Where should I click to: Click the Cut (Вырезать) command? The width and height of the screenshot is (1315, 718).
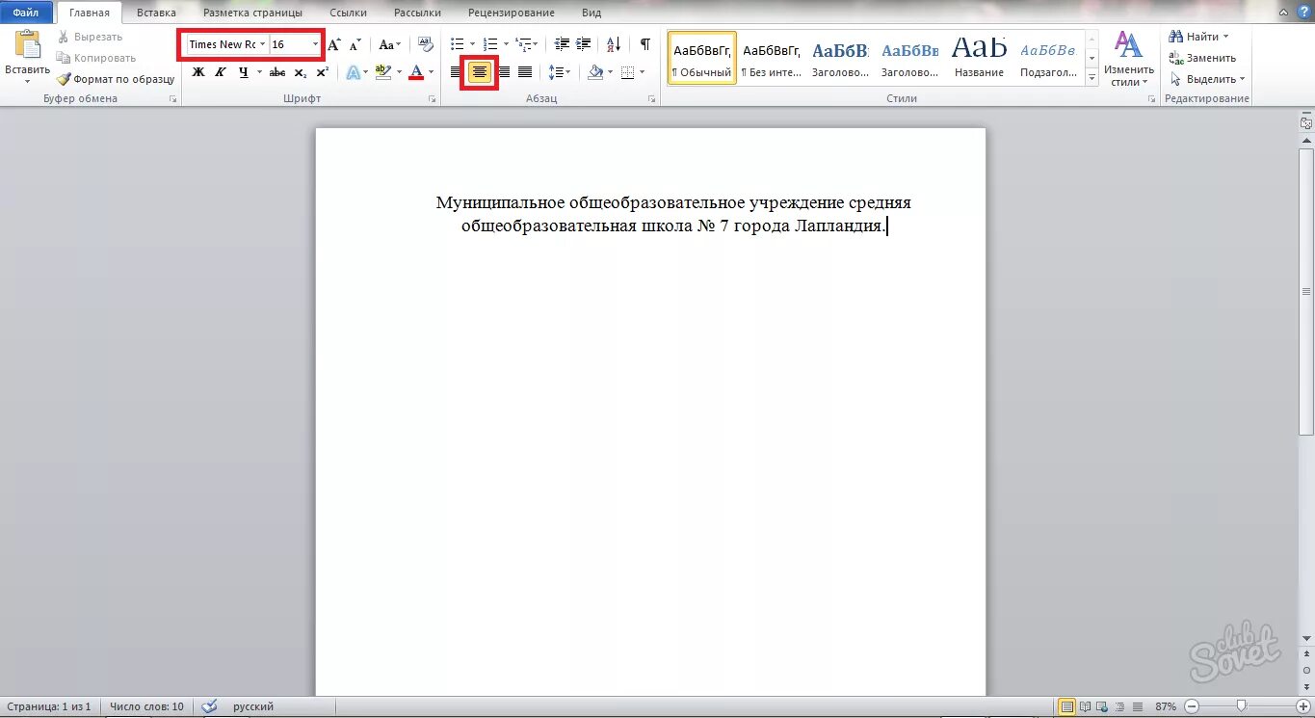click(x=89, y=37)
